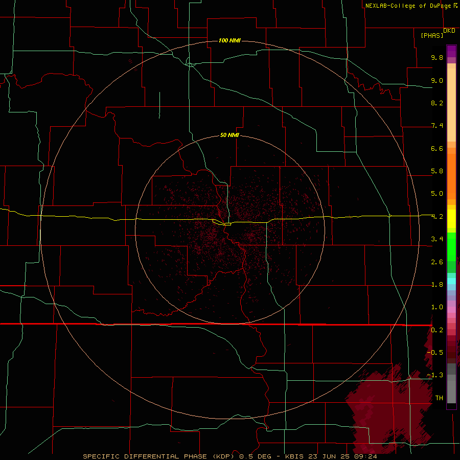Select the 6.6 scale label

coord(437,148)
